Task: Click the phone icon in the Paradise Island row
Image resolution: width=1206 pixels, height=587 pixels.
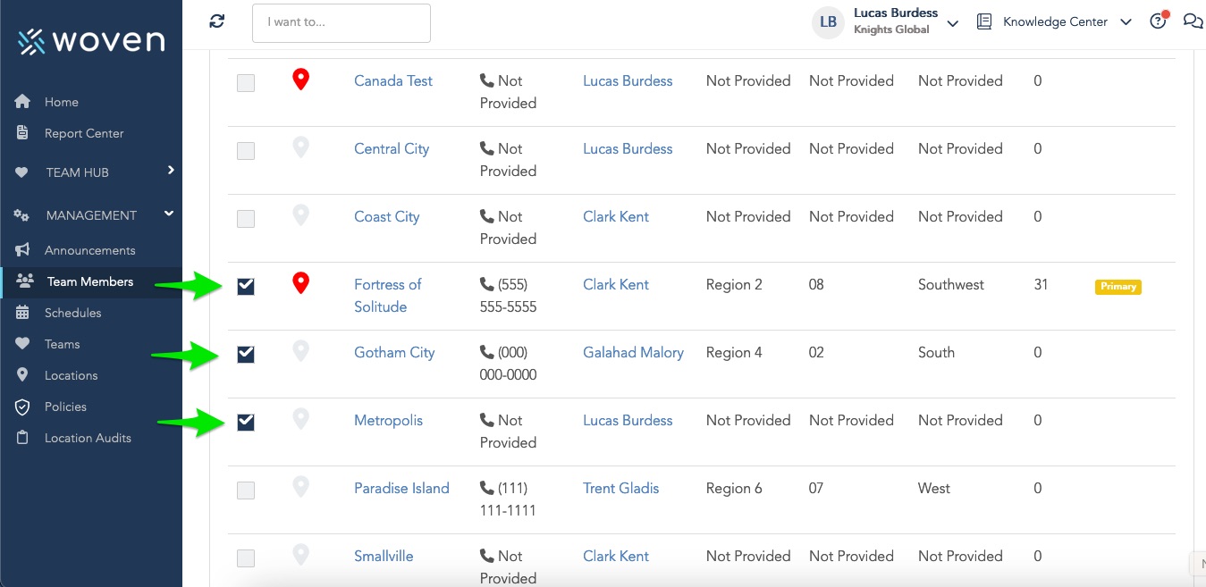Action: [487, 488]
